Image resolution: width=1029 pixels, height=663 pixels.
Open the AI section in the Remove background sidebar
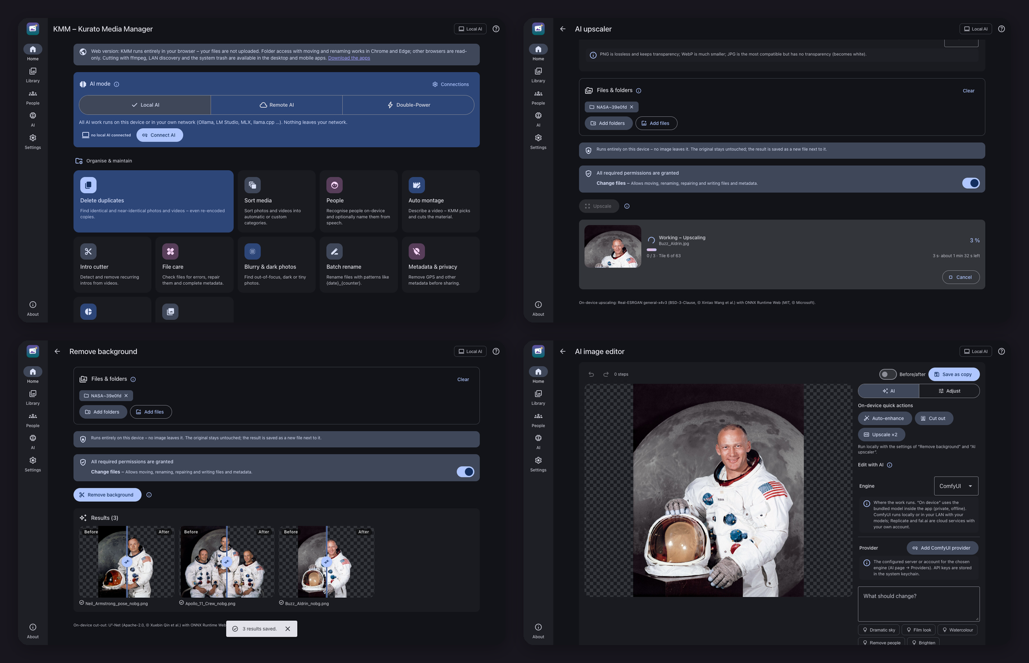(x=33, y=442)
